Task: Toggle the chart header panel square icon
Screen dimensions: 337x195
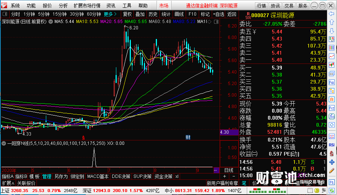Action: (216, 22)
